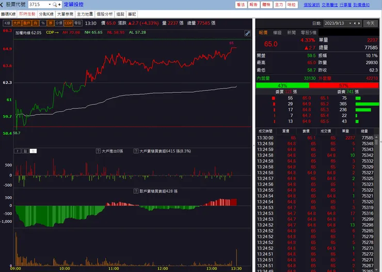Screen dimensions: 382x272
Task: Open help icon for 散戶累積買賣超428張
Action: tap(136, 191)
